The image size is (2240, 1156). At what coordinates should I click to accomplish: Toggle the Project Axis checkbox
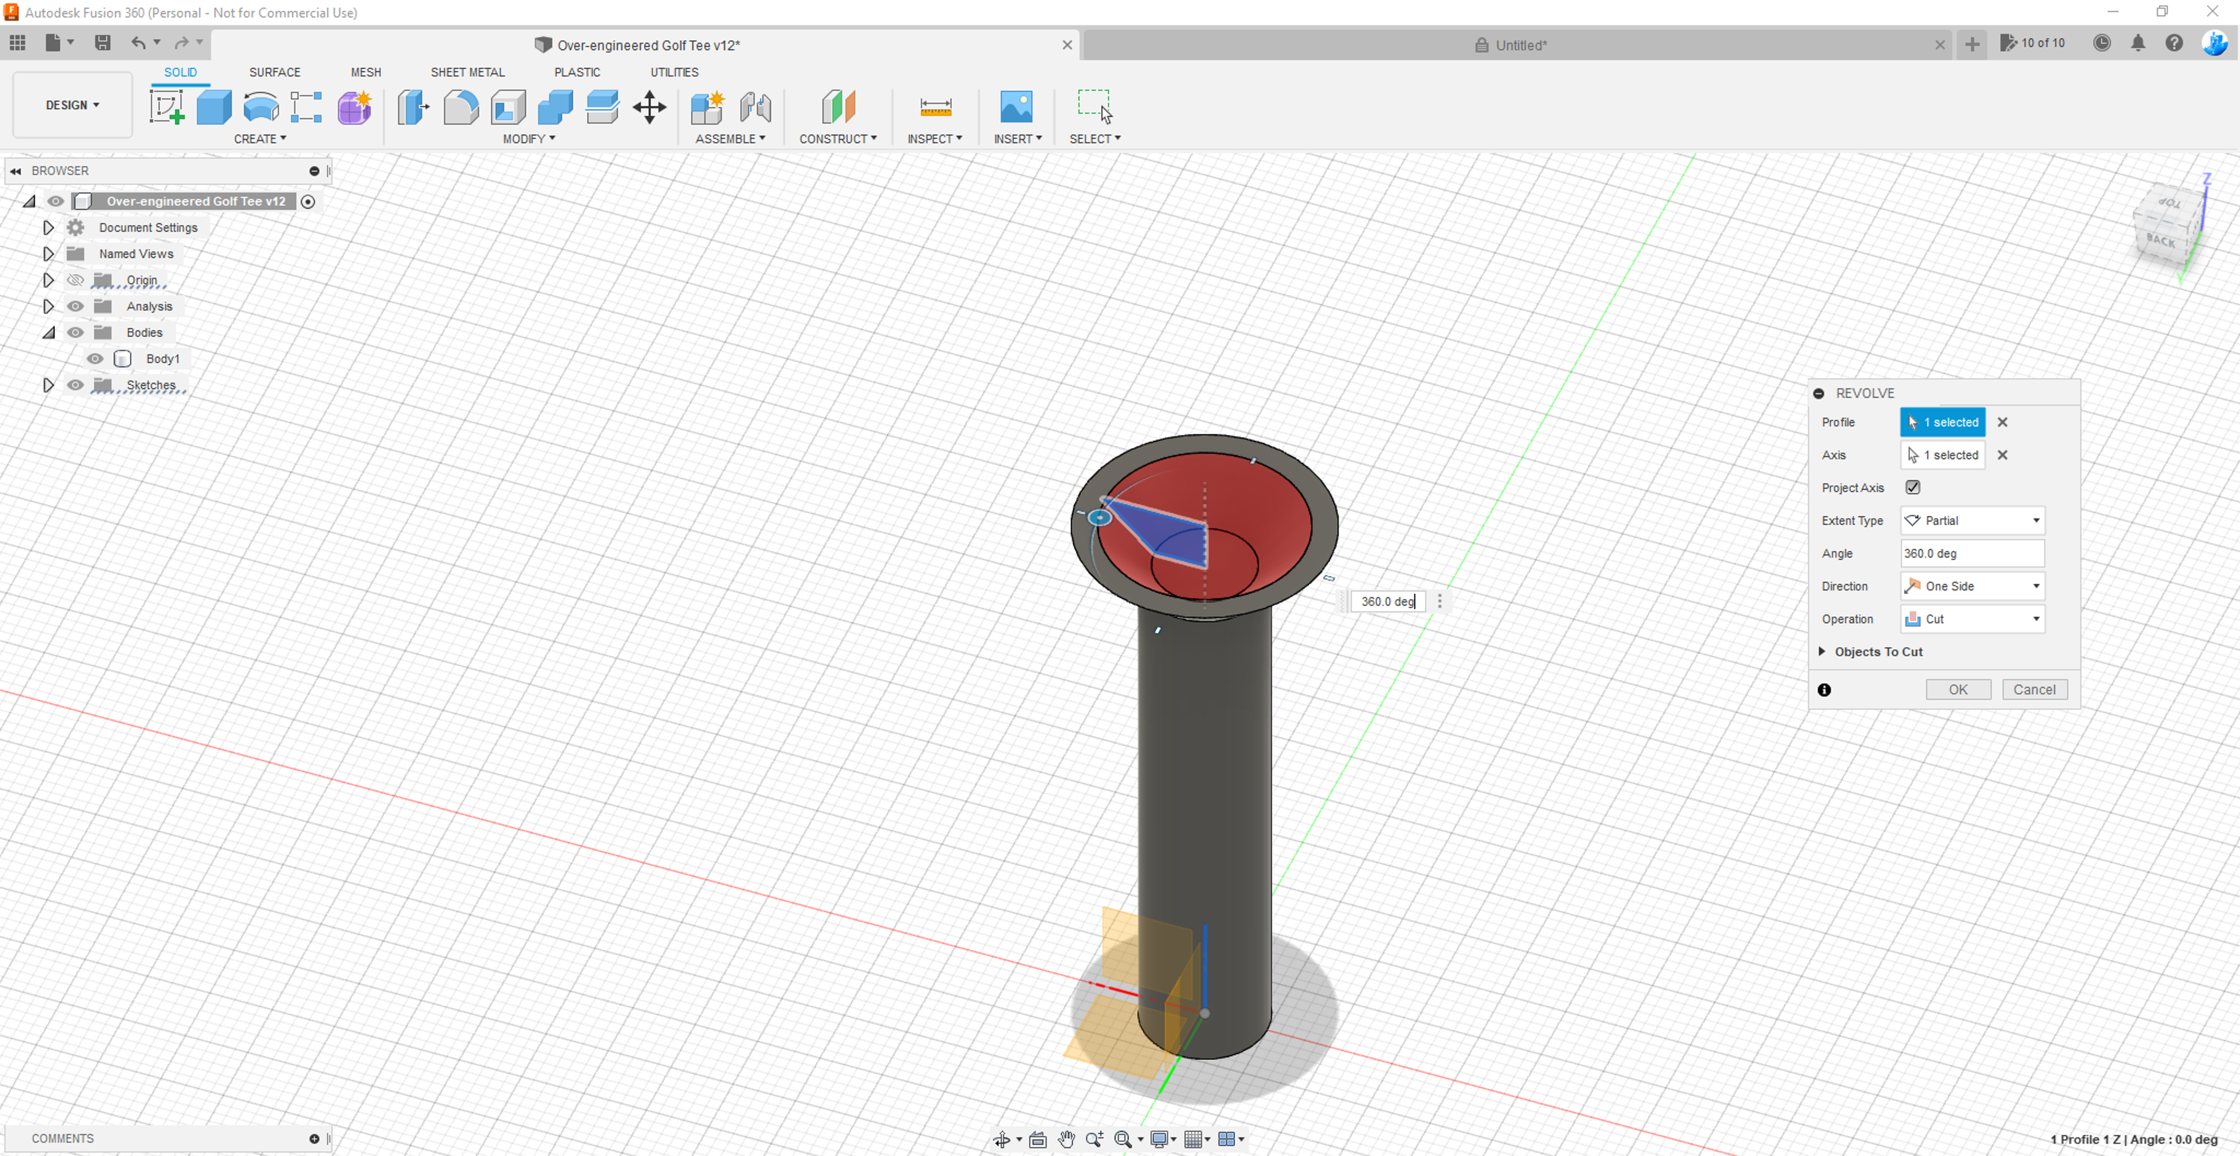tap(1912, 488)
